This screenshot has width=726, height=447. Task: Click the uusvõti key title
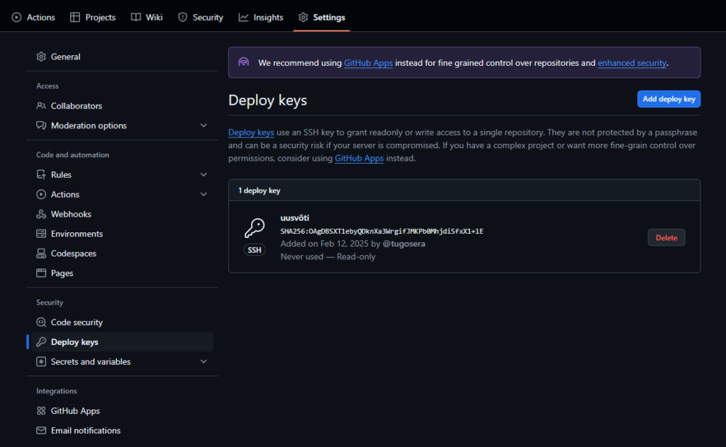tap(294, 217)
